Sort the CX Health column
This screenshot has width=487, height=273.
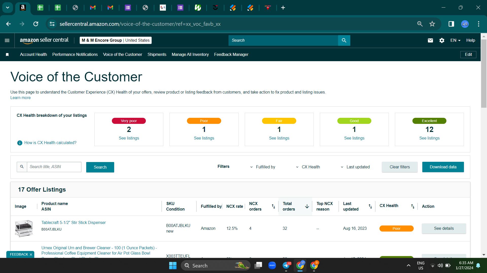[413, 206]
